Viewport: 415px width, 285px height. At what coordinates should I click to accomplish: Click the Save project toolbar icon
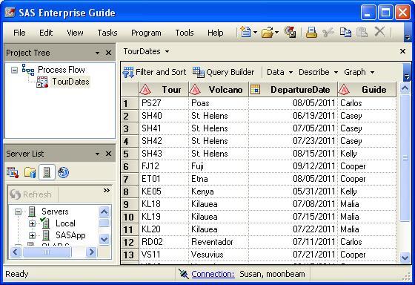click(x=290, y=33)
